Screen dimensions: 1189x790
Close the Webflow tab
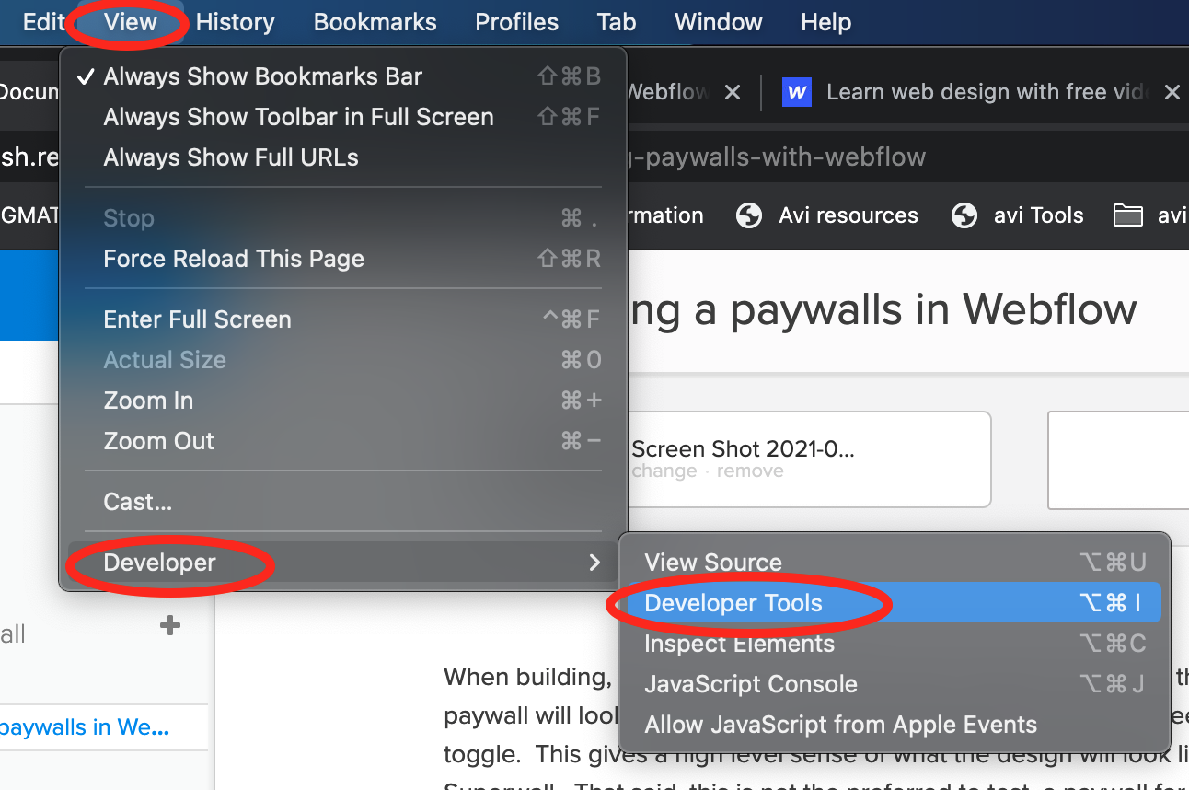pyautogui.click(x=733, y=92)
